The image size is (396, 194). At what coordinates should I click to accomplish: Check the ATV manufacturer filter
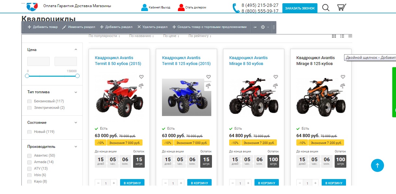30,169
